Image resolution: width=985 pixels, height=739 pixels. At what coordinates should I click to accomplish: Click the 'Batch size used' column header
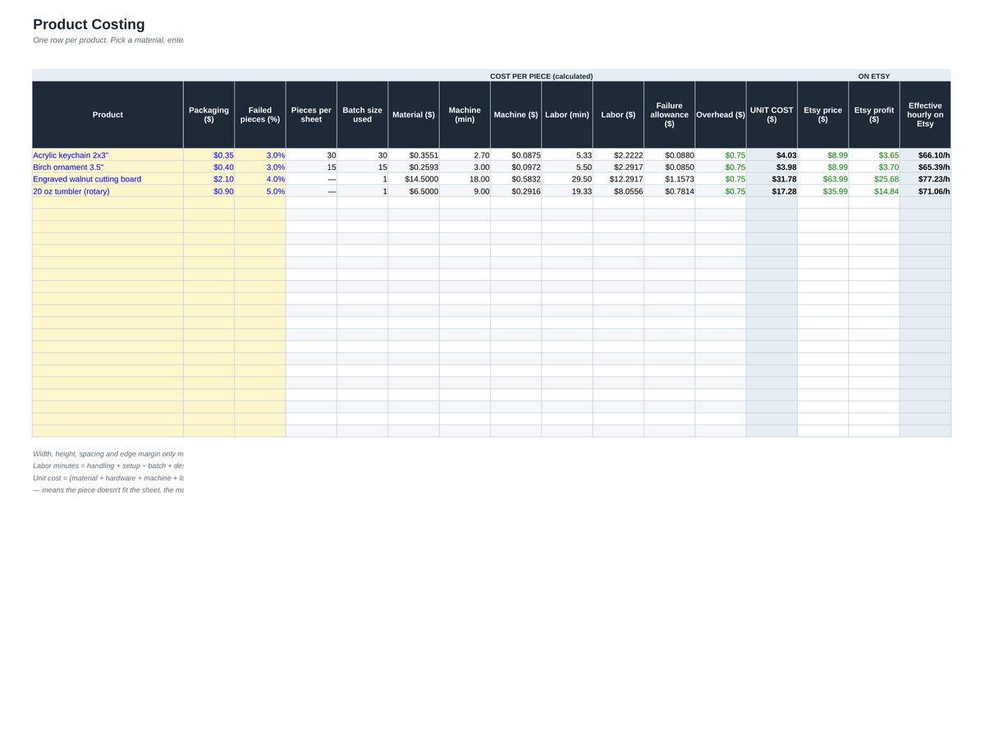(x=362, y=115)
